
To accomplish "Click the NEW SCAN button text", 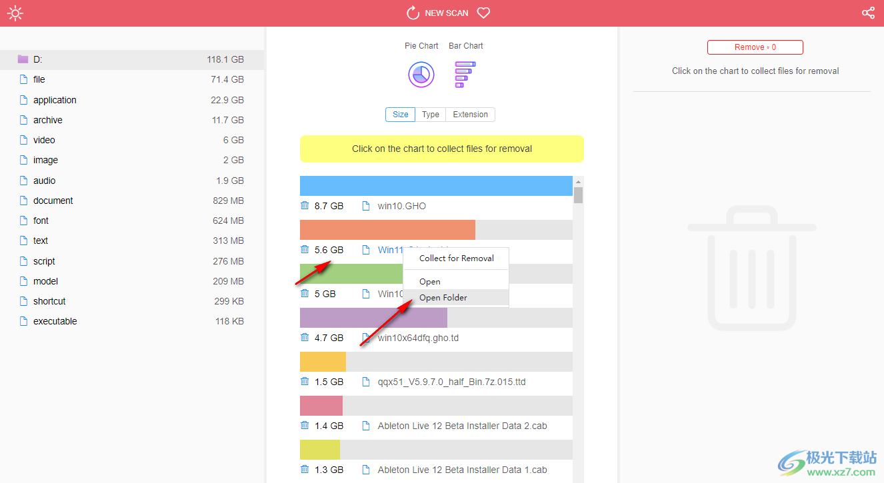I will click(447, 13).
